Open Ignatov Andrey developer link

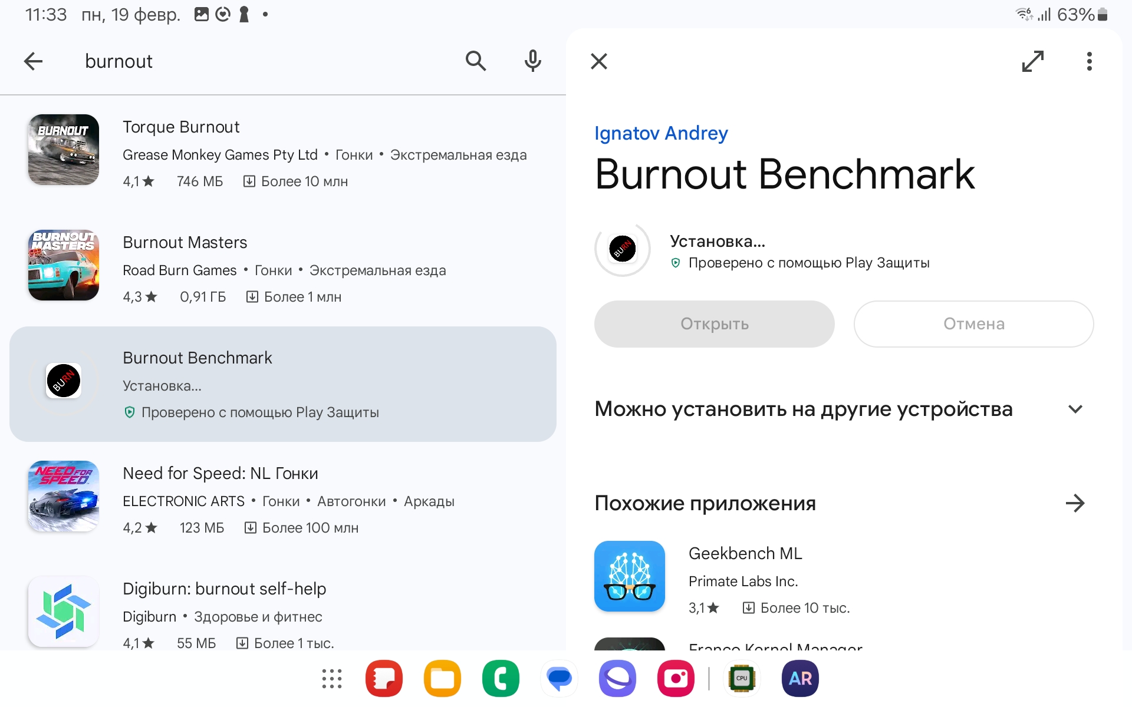click(661, 133)
